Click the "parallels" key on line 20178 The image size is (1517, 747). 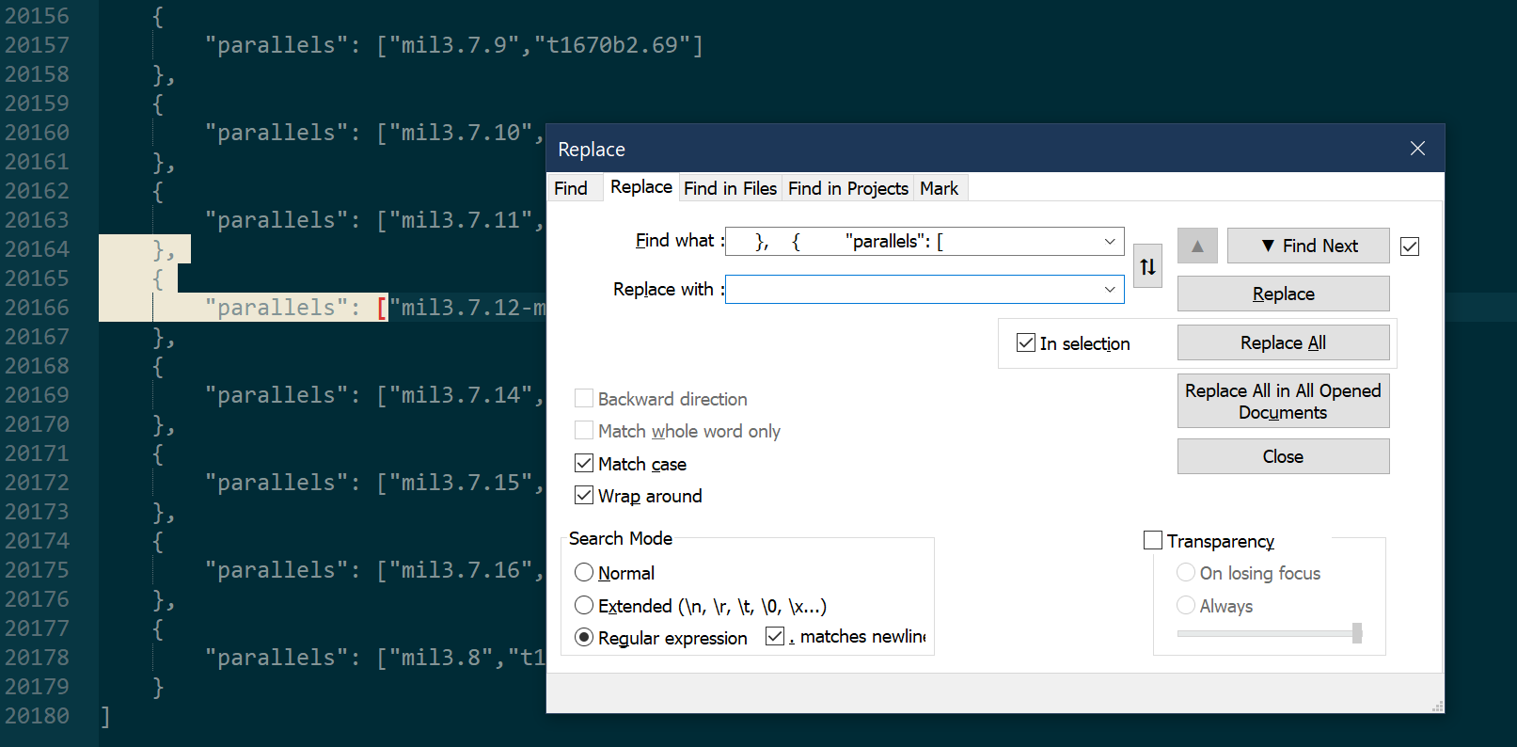pyautogui.click(x=276, y=658)
